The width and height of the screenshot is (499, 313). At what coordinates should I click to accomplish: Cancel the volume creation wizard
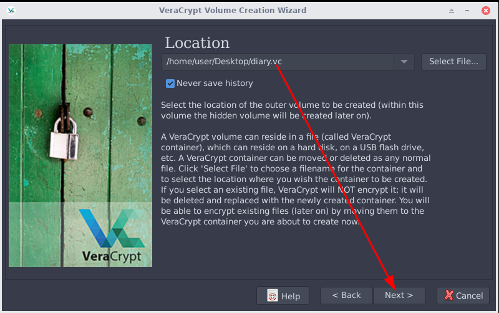pyautogui.click(x=463, y=296)
